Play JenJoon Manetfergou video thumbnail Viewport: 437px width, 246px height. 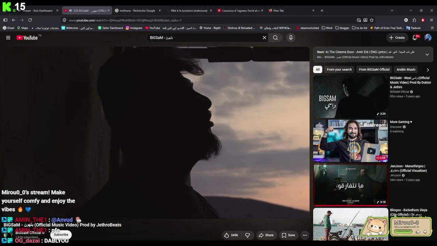click(x=350, y=185)
